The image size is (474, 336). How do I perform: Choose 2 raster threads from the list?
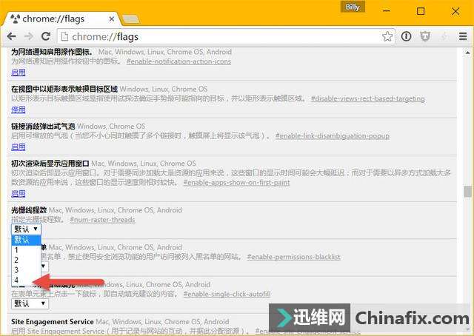(x=26, y=261)
